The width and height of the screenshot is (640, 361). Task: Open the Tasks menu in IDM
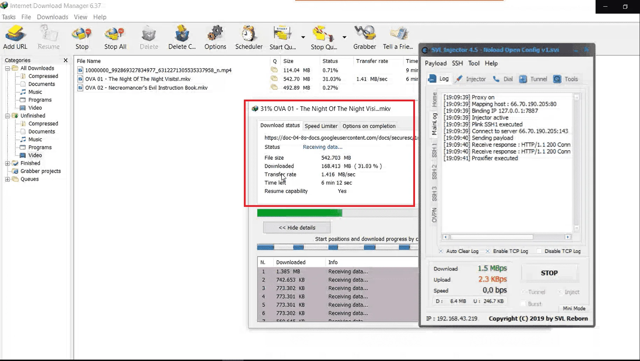(9, 17)
